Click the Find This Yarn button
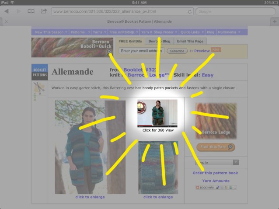 [x=215, y=147]
